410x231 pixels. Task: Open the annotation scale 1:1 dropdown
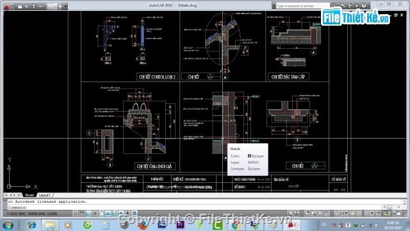(341, 214)
